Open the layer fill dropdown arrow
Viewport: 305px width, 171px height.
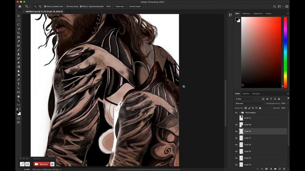tap(287, 108)
